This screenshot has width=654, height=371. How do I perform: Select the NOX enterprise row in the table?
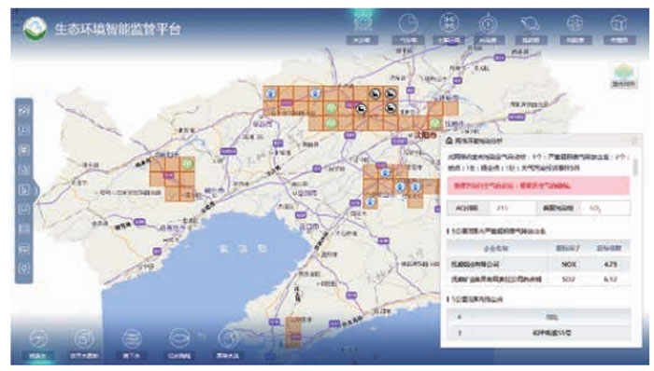538,264
